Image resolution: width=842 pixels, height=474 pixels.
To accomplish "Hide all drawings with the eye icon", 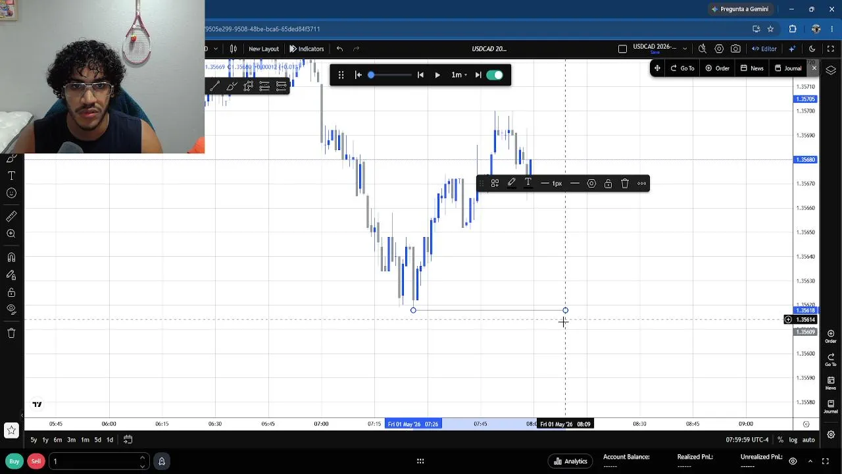I will click(x=11, y=309).
